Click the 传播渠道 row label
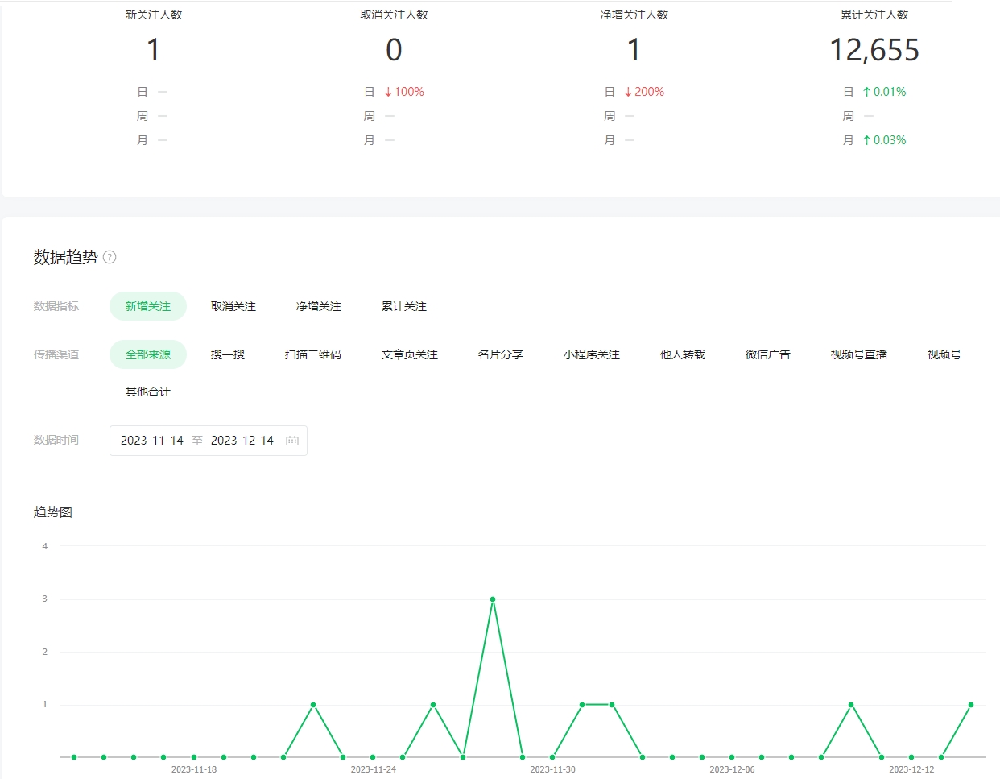 [x=56, y=354]
